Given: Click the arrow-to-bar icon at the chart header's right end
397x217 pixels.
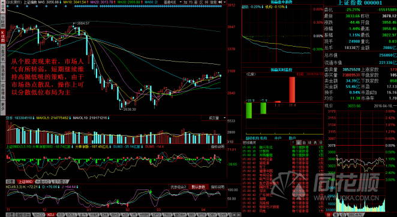Looking at the screenshot, I should pyautogui.click(x=220, y=2).
